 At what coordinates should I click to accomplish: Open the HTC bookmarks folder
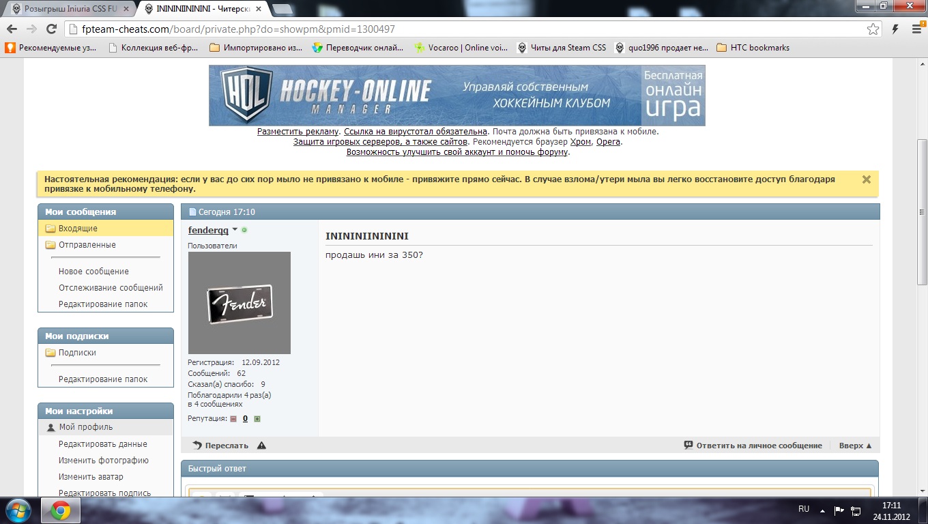tap(753, 48)
